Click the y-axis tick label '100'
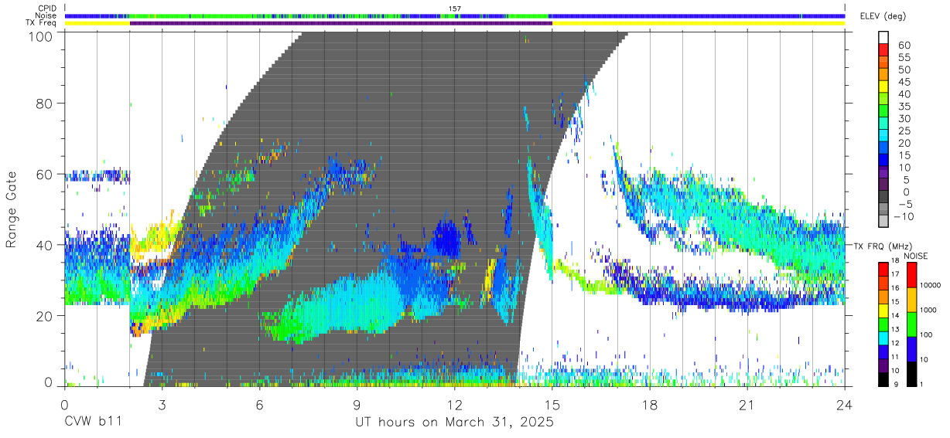Image resolution: width=950 pixels, height=438 pixels. click(42, 36)
